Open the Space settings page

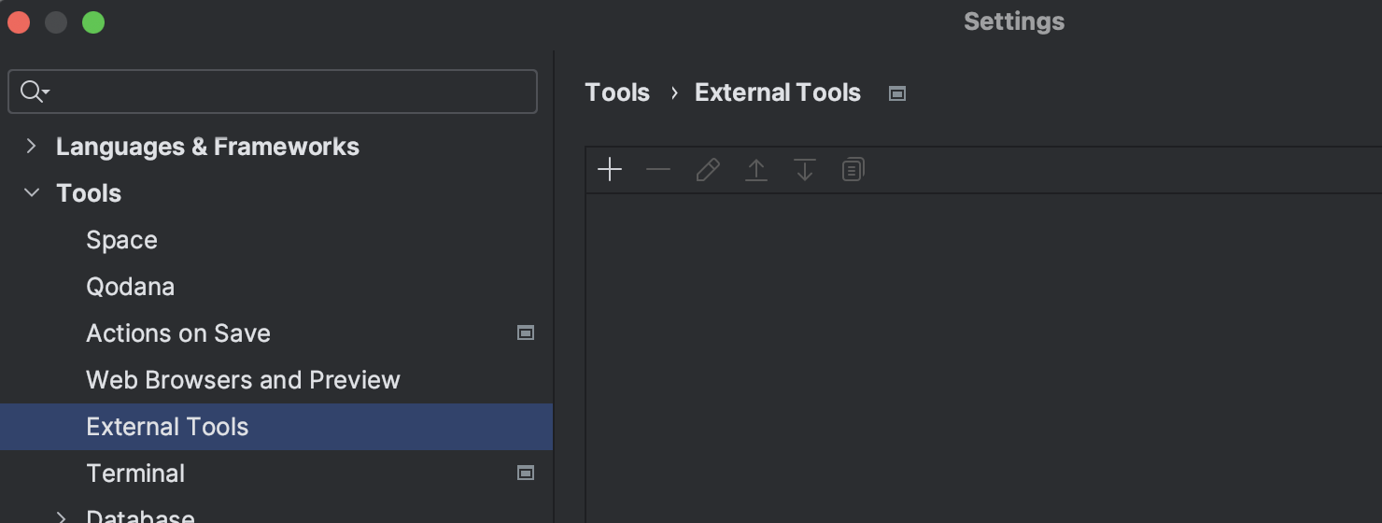(x=121, y=240)
